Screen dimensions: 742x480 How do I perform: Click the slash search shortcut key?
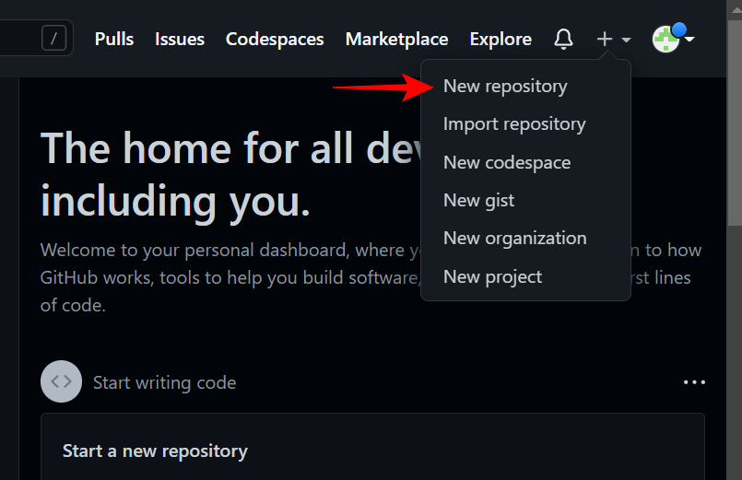54,38
